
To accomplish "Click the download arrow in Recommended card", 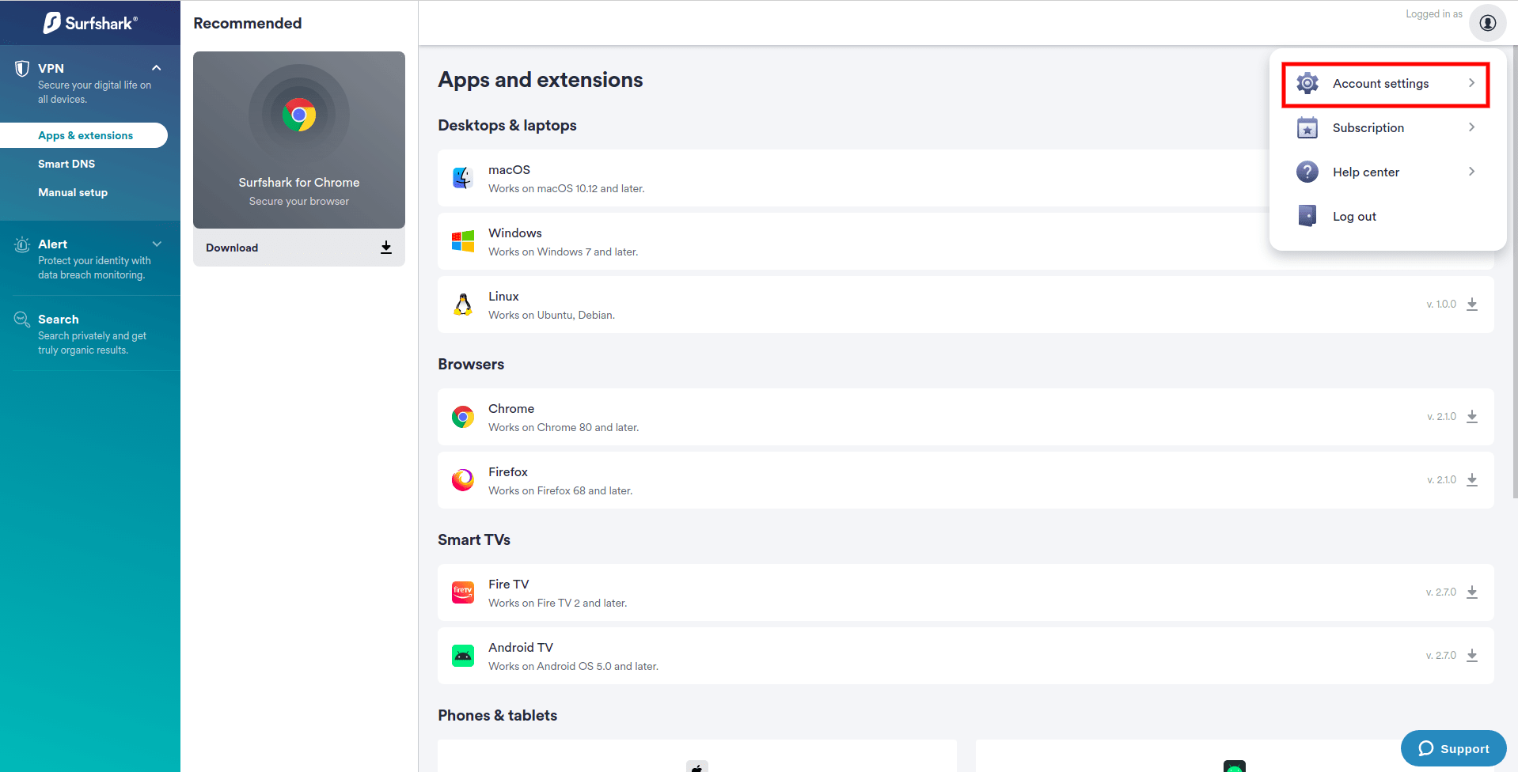I will (386, 248).
